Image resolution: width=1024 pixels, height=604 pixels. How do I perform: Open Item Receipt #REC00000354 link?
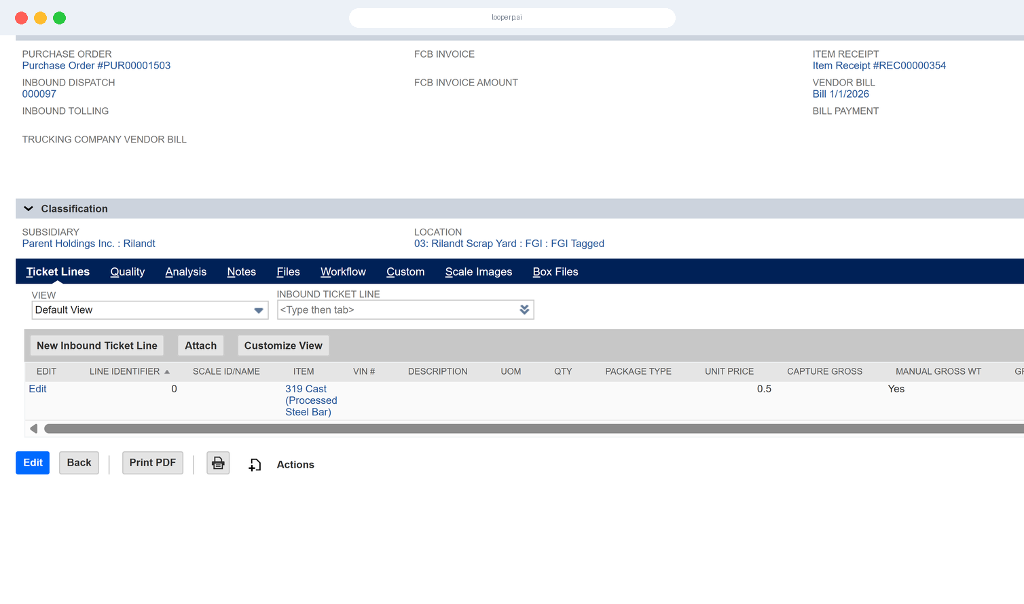[879, 66]
